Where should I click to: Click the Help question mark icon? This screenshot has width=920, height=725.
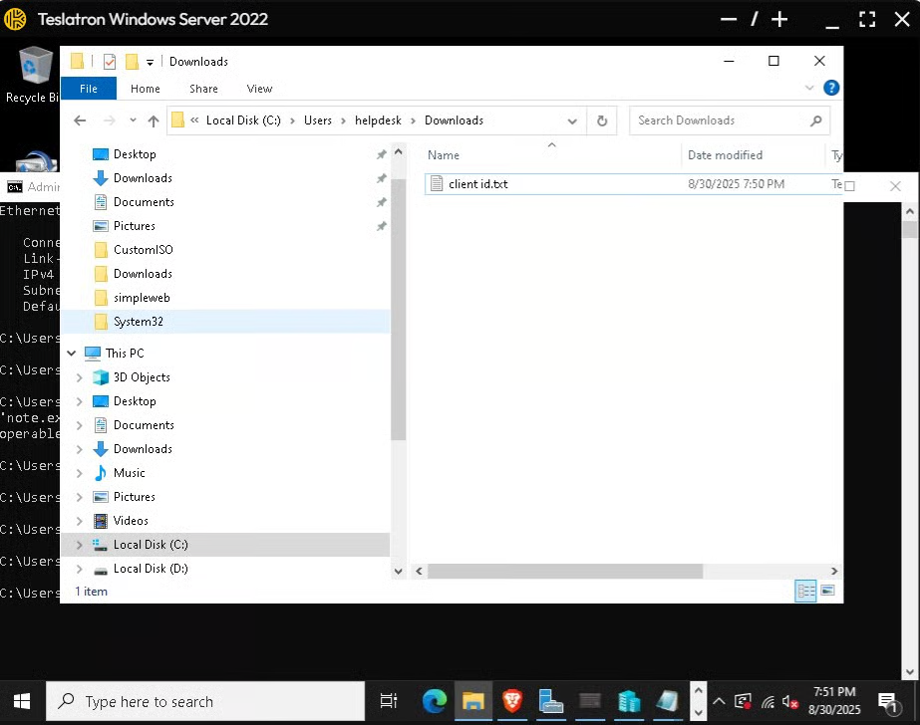pos(831,89)
